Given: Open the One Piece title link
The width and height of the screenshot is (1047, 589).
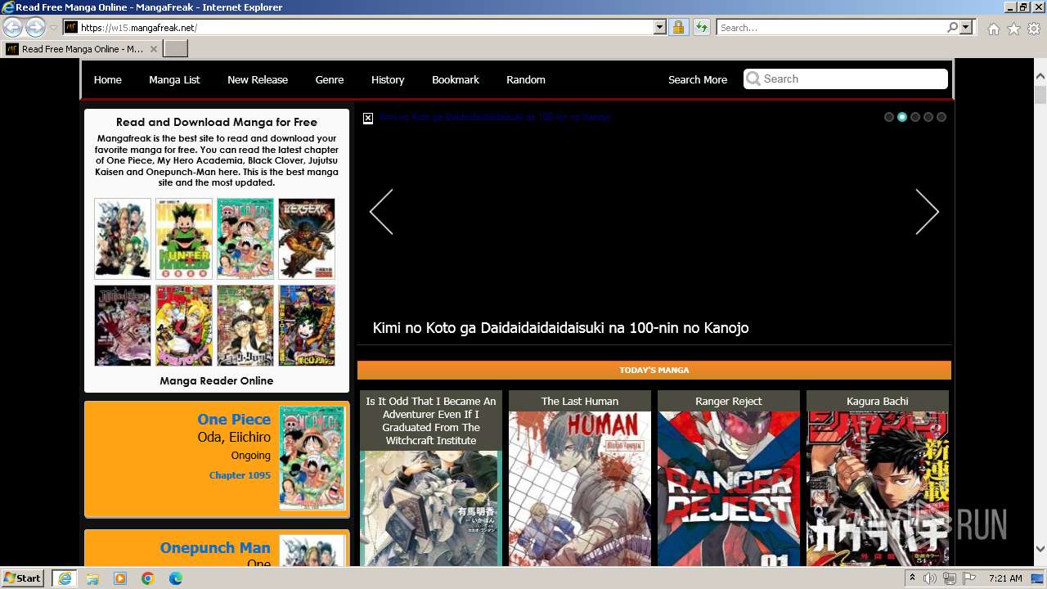Looking at the screenshot, I should [234, 419].
